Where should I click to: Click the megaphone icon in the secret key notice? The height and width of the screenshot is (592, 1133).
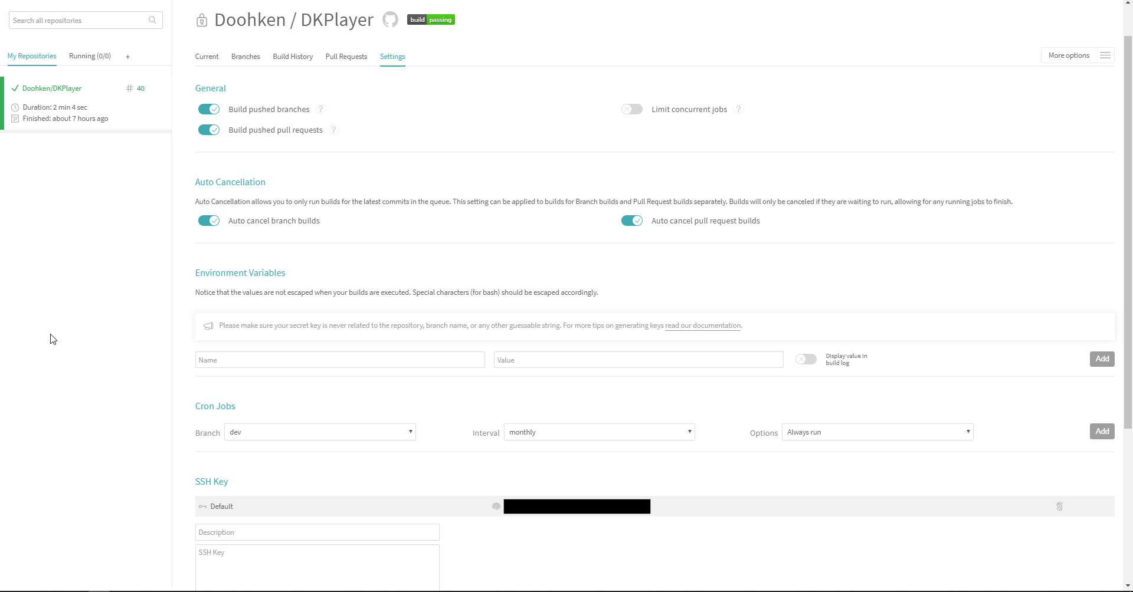208,326
